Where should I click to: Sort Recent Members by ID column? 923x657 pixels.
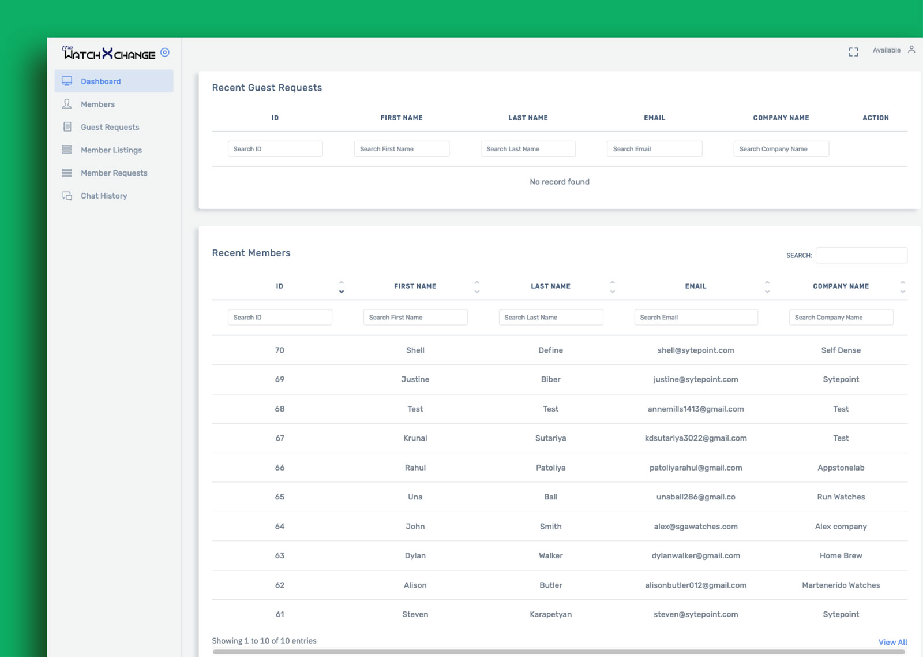pyautogui.click(x=341, y=287)
